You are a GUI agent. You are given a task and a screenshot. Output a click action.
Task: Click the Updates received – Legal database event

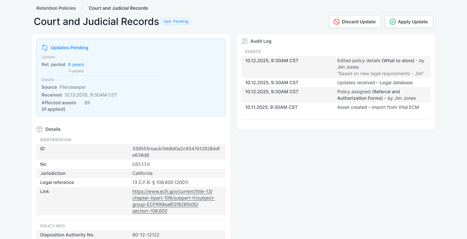[336, 83]
